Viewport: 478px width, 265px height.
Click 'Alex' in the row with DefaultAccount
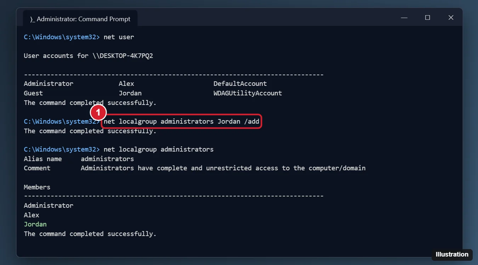pyautogui.click(x=126, y=84)
